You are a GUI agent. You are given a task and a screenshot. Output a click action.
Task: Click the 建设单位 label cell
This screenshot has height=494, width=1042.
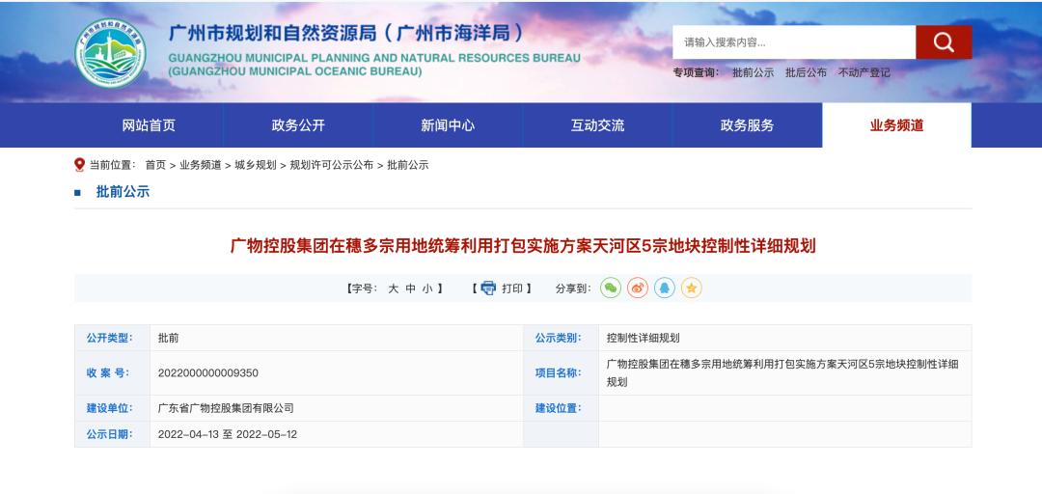pyautogui.click(x=112, y=408)
